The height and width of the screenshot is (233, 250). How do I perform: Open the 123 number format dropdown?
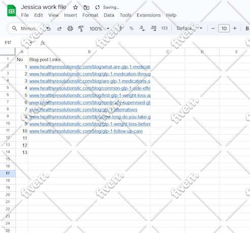coord(164,28)
